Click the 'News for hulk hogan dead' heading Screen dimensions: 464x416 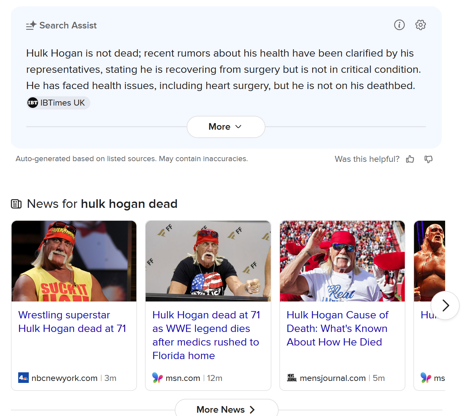tap(102, 204)
